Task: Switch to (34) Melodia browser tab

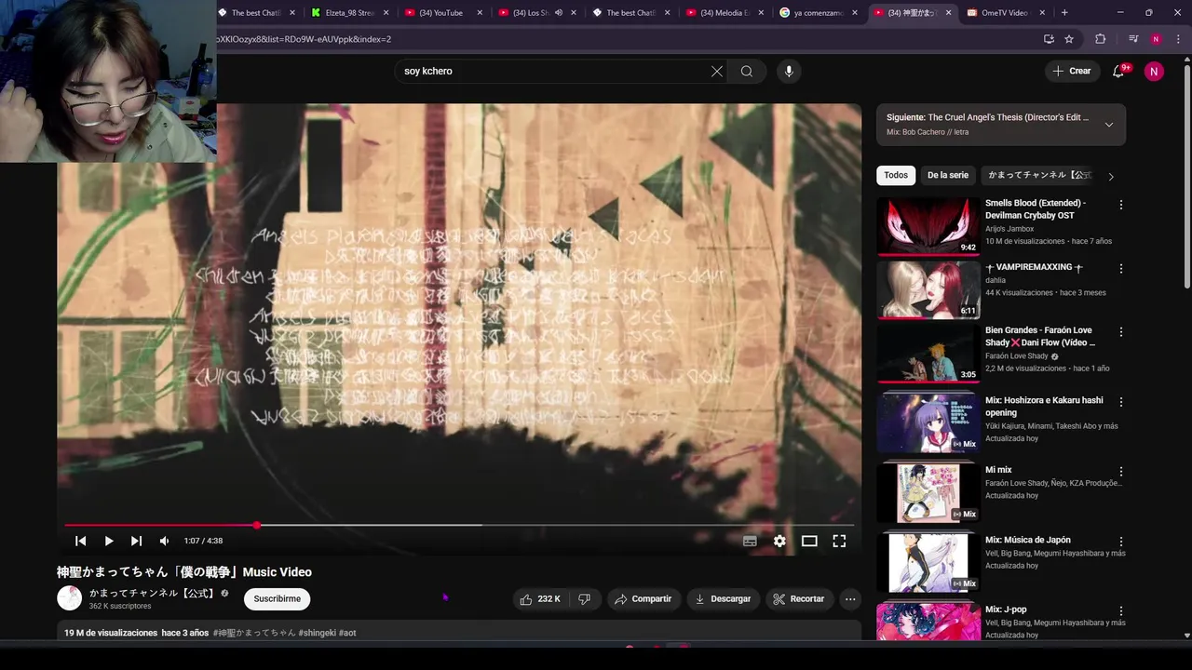Action: (x=725, y=13)
